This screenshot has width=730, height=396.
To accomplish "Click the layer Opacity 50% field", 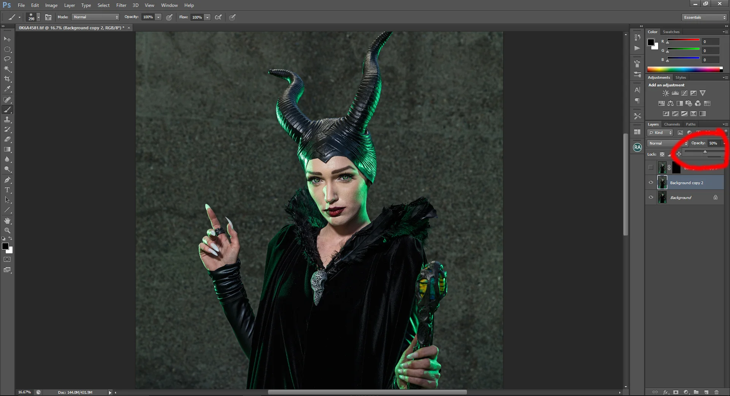I will (714, 143).
